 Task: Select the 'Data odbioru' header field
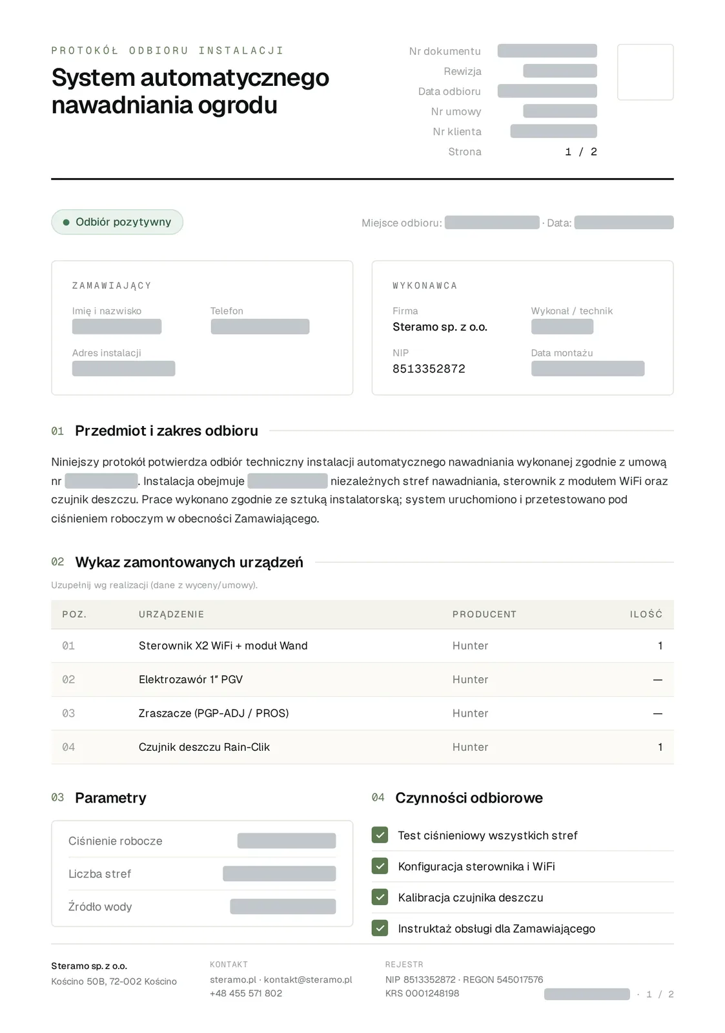547,91
